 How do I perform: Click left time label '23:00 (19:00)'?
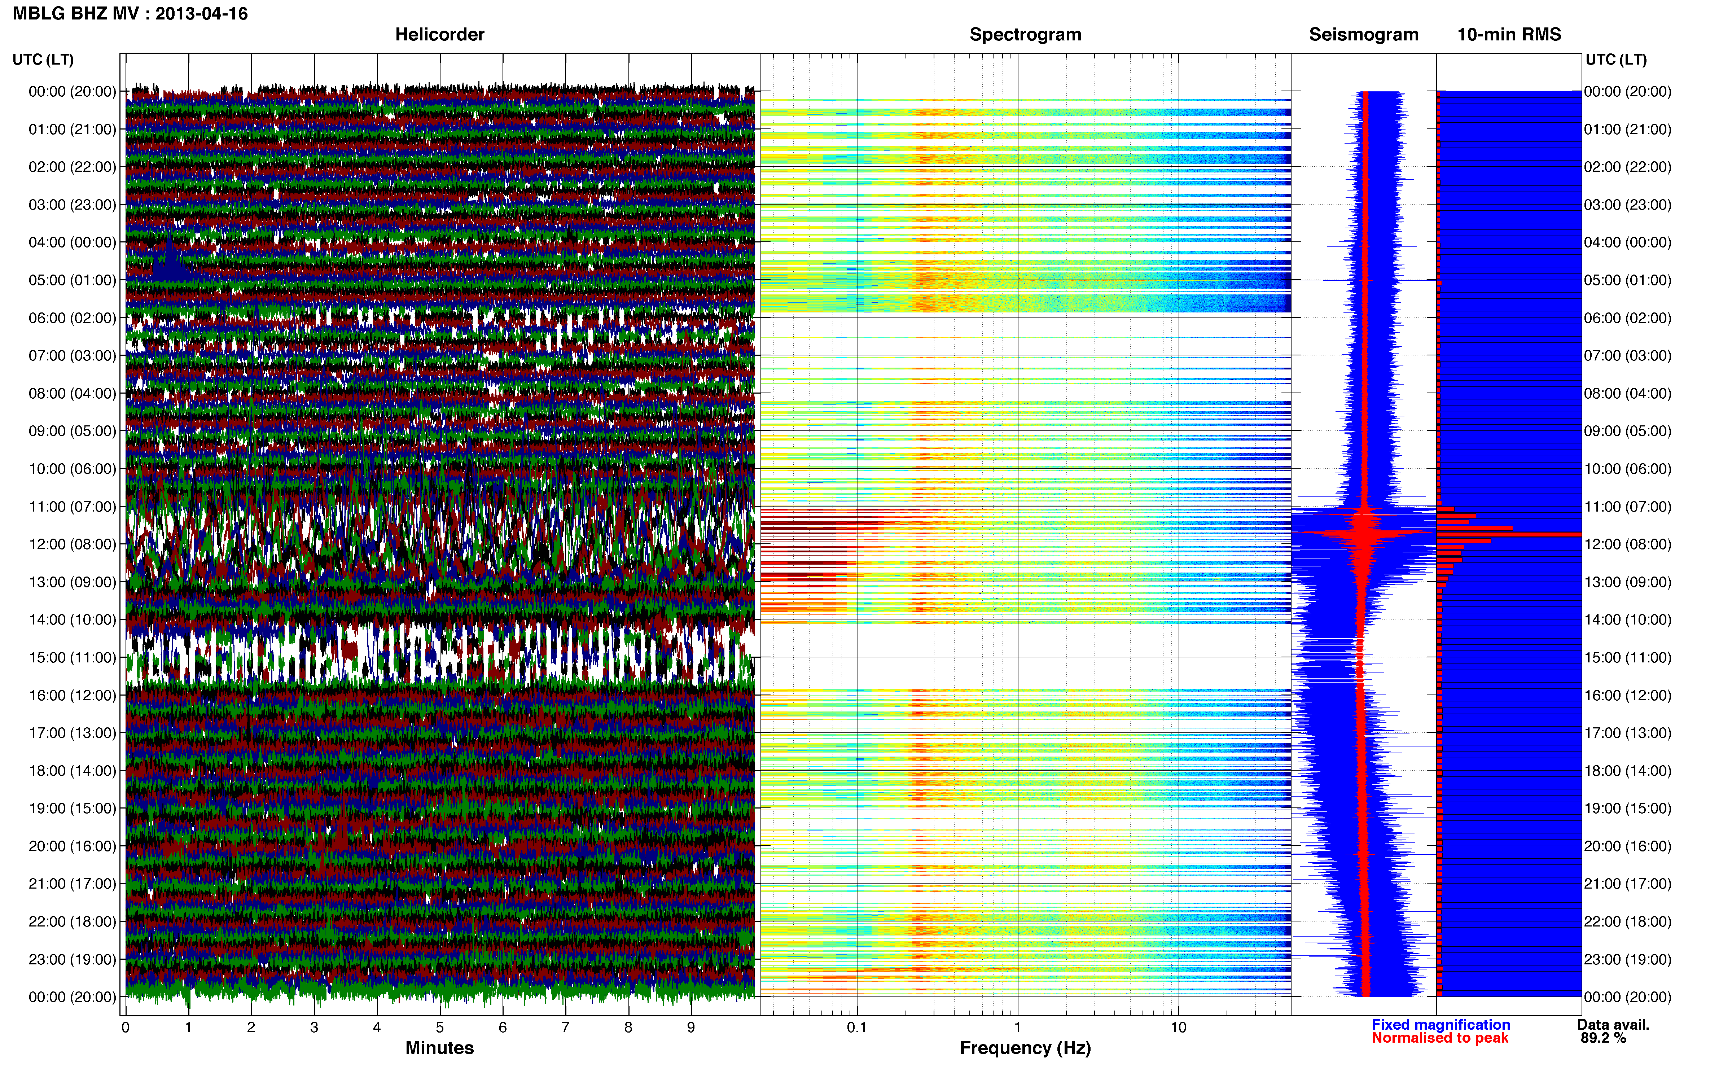point(72,959)
